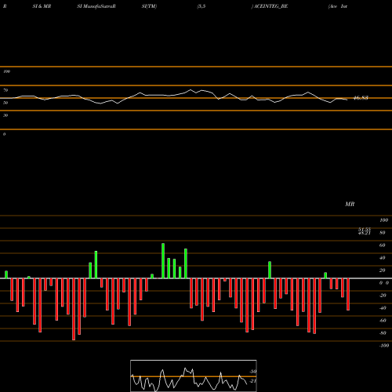This screenshot has width=392, height=392.
Task: Click the tallest green histogram bar
Action: point(163,261)
